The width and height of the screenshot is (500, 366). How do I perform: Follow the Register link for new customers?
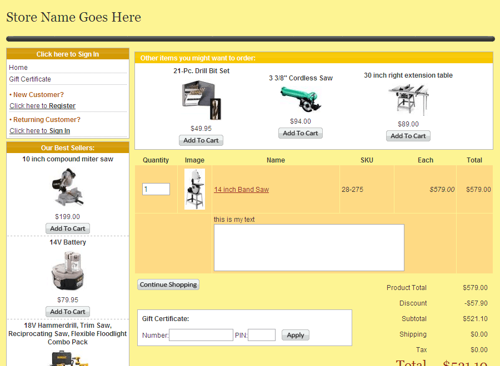(x=62, y=106)
